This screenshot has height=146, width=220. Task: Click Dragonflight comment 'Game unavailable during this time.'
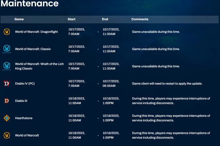tap(156, 32)
